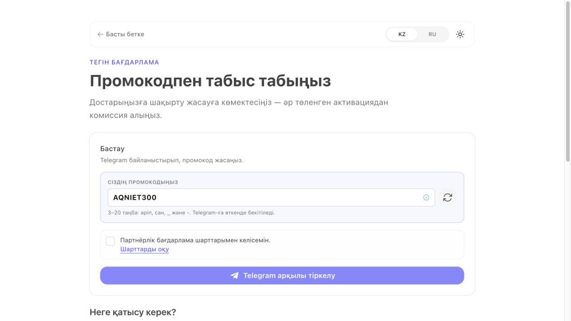The image size is (571, 321).
Task: Switch language to RU
Action: pyautogui.click(x=432, y=34)
